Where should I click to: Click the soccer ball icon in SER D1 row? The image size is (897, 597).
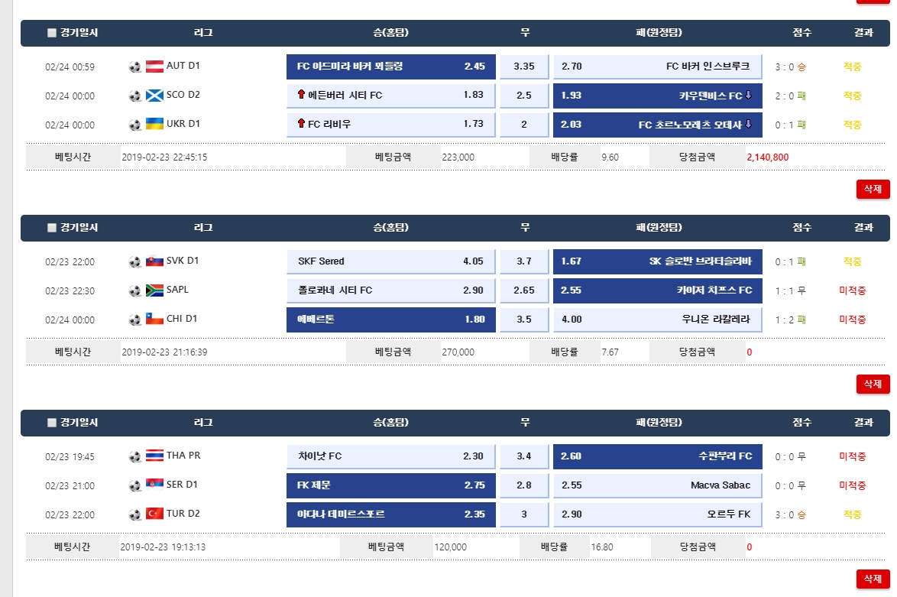[135, 485]
